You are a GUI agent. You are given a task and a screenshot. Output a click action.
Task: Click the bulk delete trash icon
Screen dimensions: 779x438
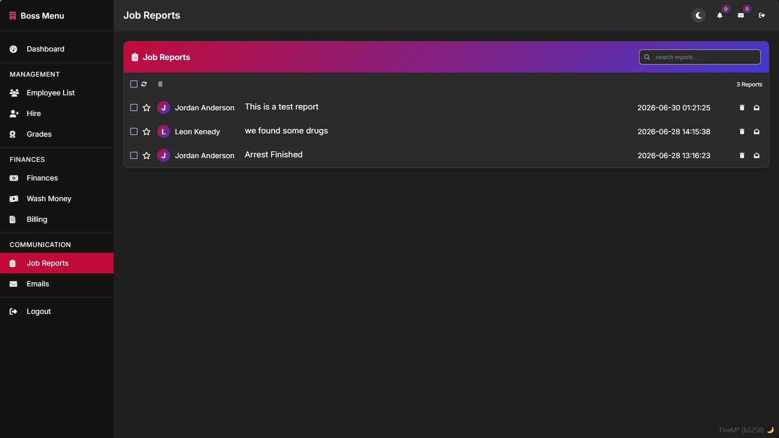pos(160,84)
